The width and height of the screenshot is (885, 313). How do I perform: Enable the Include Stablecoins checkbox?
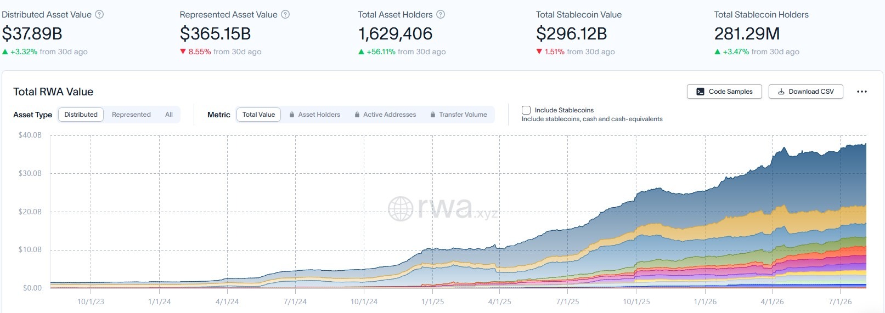[526, 110]
